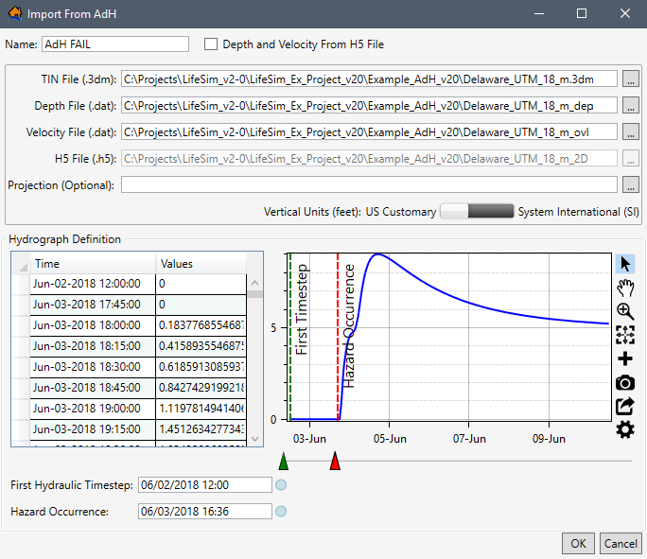Activate the pan hand chart tool
This screenshot has height=559, width=647.
[625, 288]
